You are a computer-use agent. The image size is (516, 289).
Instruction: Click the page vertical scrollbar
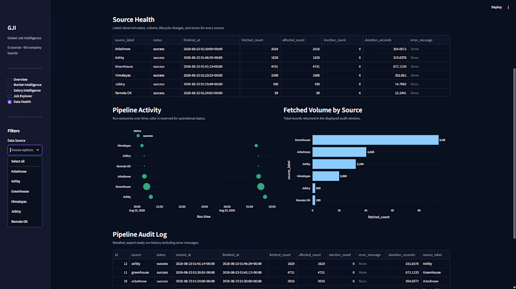click(x=514, y=153)
